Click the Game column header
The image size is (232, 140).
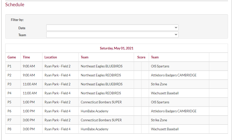pos(12,57)
